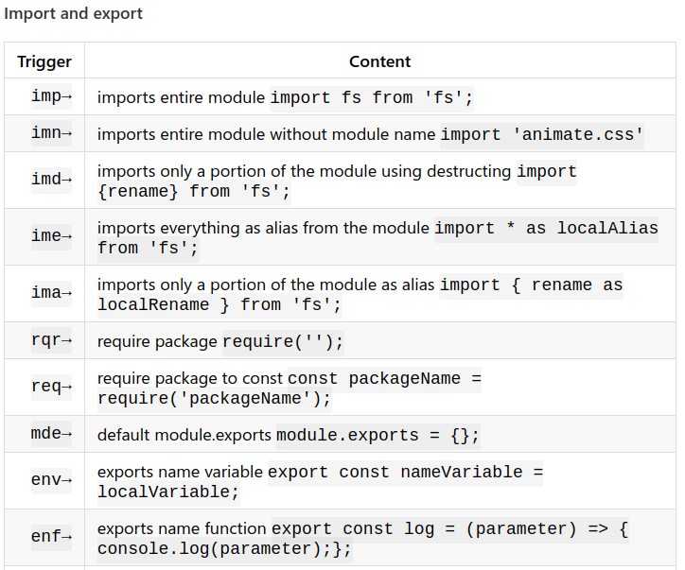Click the ima→ trigger code
The image size is (685, 570).
click(51, 293)
